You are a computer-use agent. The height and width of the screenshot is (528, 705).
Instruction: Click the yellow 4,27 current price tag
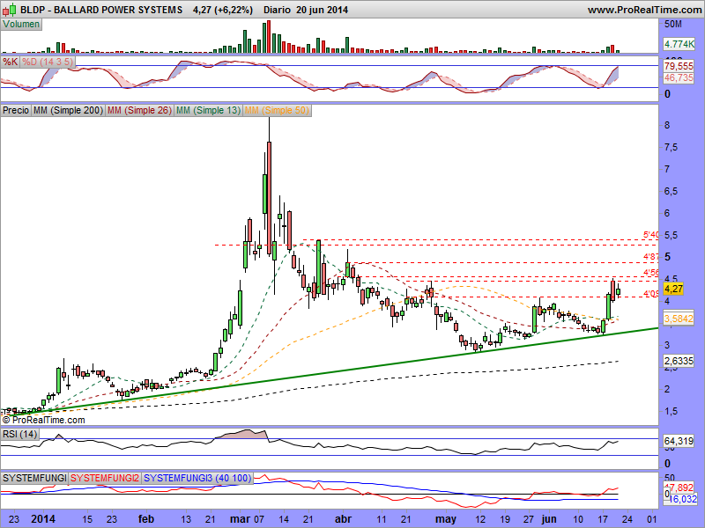point(673,289)
